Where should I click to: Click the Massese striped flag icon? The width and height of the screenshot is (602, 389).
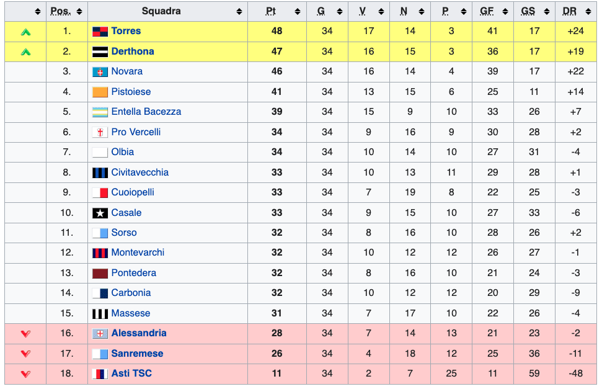(x=100, y=314)
